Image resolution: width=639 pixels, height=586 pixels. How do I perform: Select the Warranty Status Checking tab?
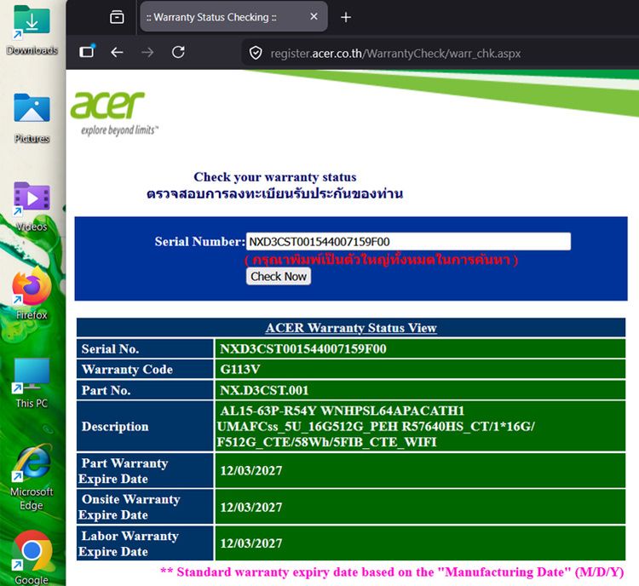233,17
